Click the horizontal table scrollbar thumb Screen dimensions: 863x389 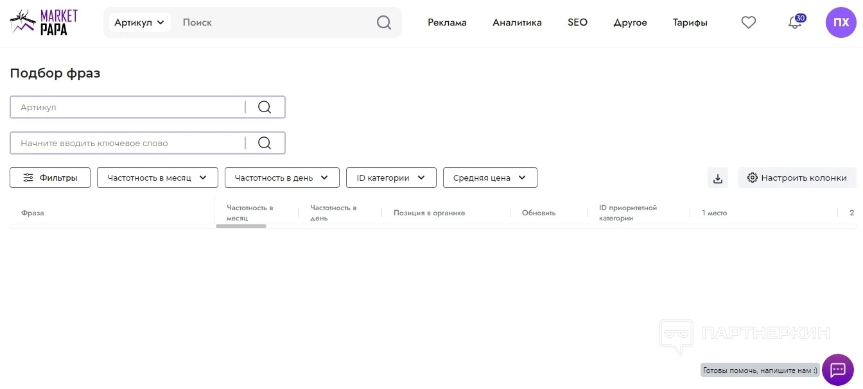click(x=241, y=226)
